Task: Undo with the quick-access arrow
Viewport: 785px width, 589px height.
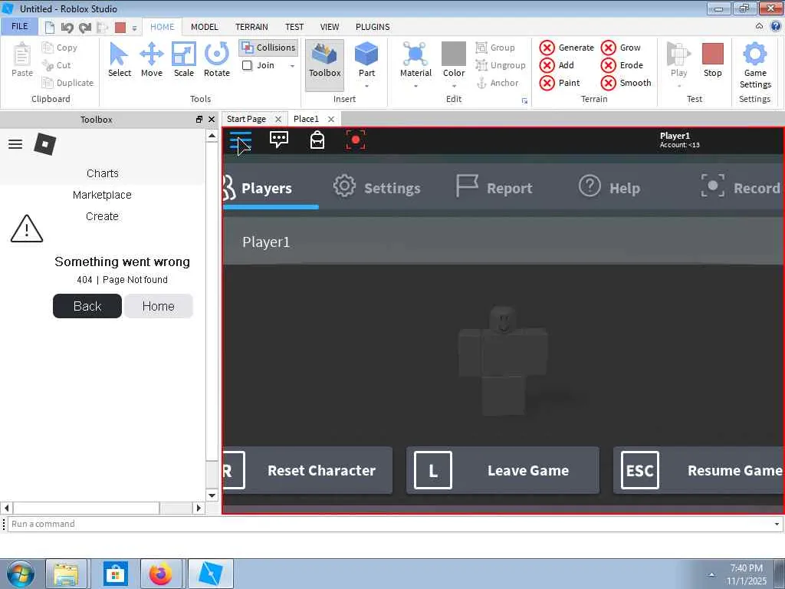Action: 67,28
